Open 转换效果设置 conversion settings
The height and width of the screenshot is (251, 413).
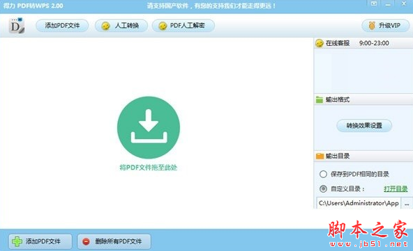point(364,126)
